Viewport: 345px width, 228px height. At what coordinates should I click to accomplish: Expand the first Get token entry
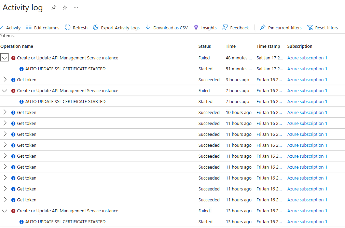pyautogui.click(x=5, y=80)
